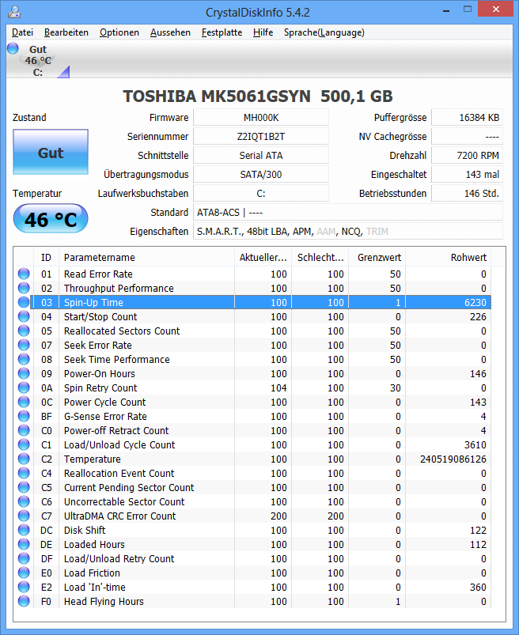Viewport: 519px width, 635px height.
Task: Select the Reallocated Sectors Count row name
Action: coord(122,331)
